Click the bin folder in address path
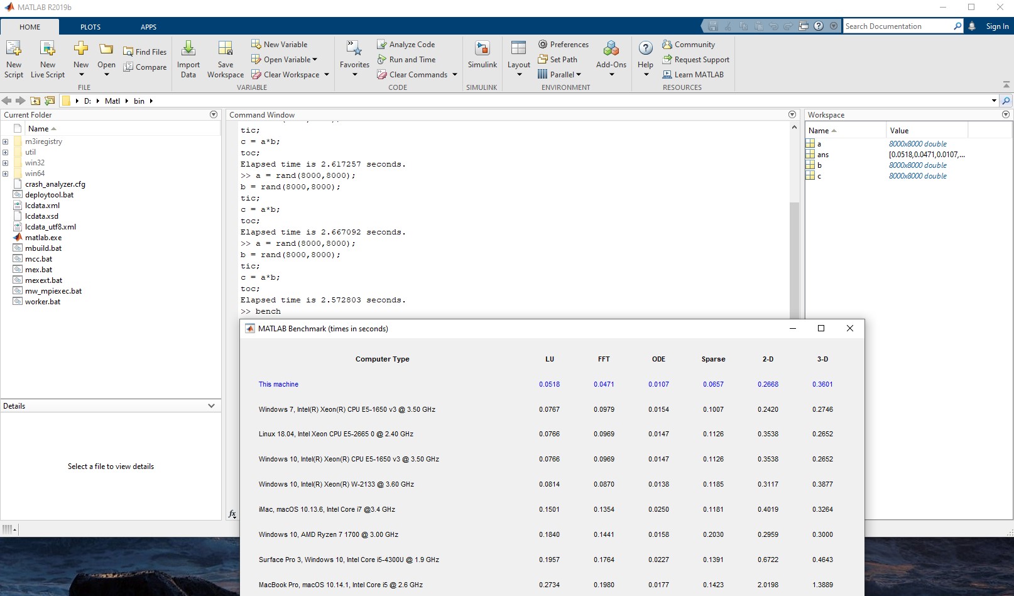Screen dimensions: 1014x596 139,101
